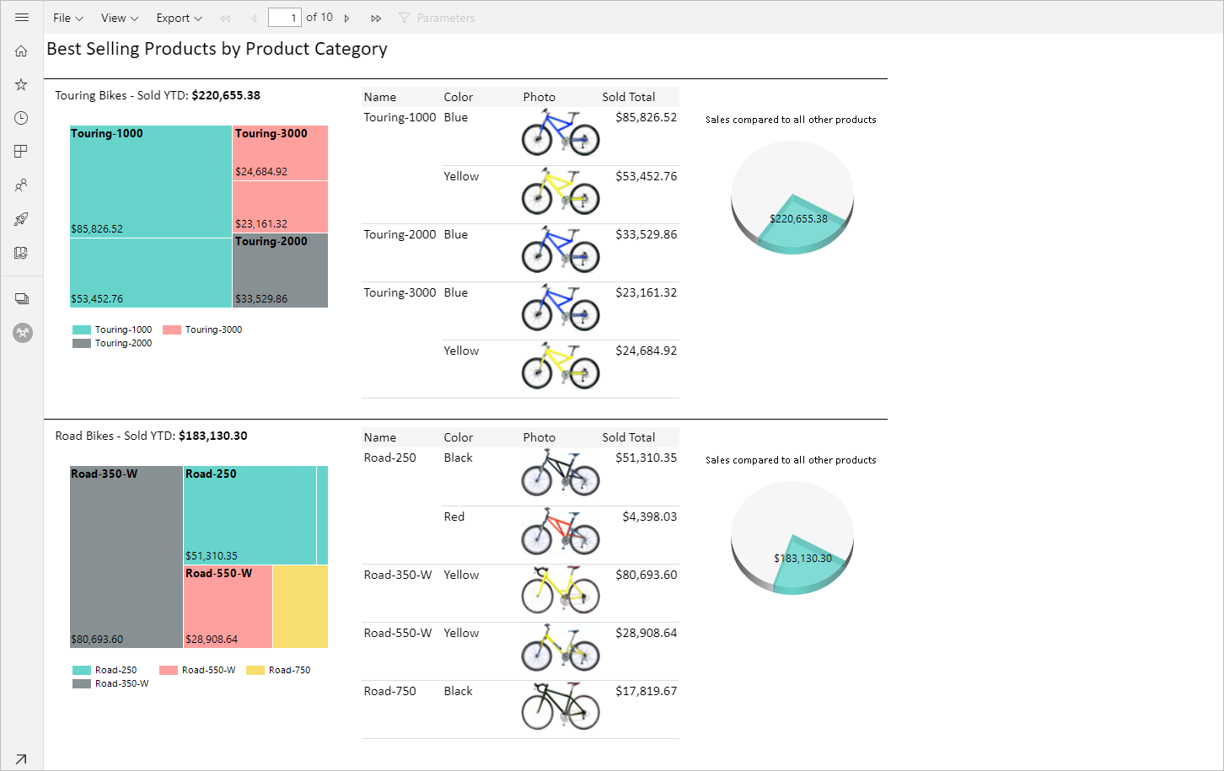The image size is (1224, 771).
Task: Click the $4,398.03 sold total cell
Action: click(x=649, y=517)
